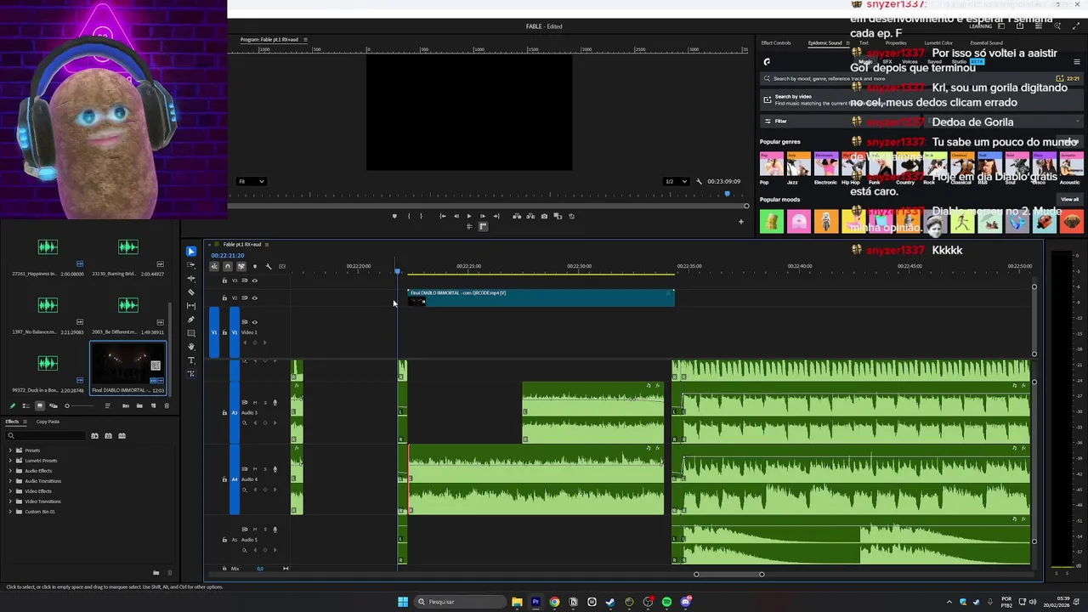This screenshot has height=612, width=1088.
Task: Click Lift button in Program monitor
Action: coord(516,216)
